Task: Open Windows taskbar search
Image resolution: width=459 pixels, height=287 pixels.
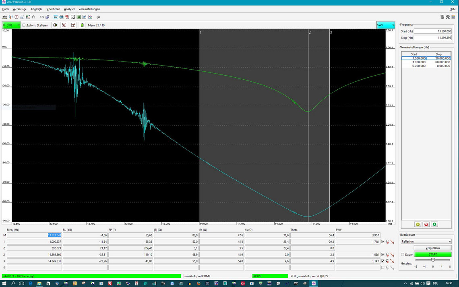Action: coord(13,283)
